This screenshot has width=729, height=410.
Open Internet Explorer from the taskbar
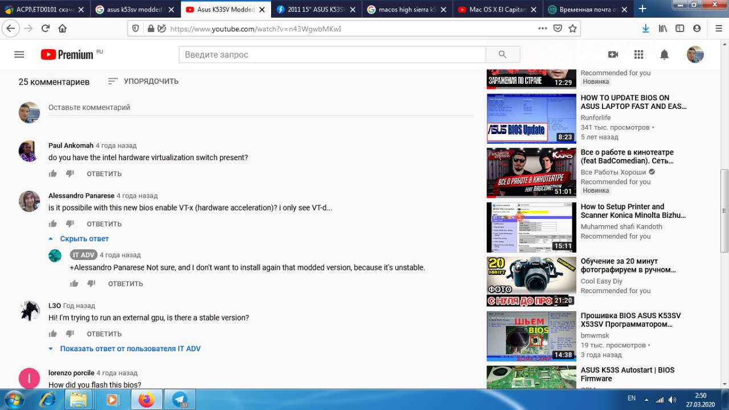[x=48, y=400]
